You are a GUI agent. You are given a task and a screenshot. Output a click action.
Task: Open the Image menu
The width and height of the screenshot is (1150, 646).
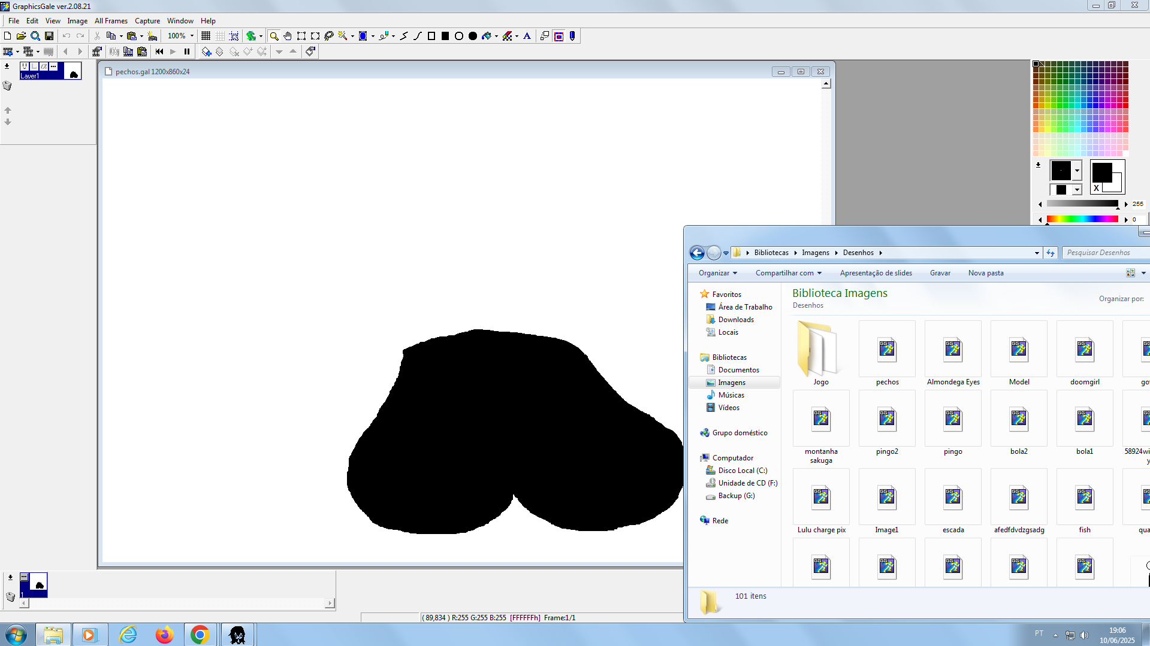click(x=77, y=20)
